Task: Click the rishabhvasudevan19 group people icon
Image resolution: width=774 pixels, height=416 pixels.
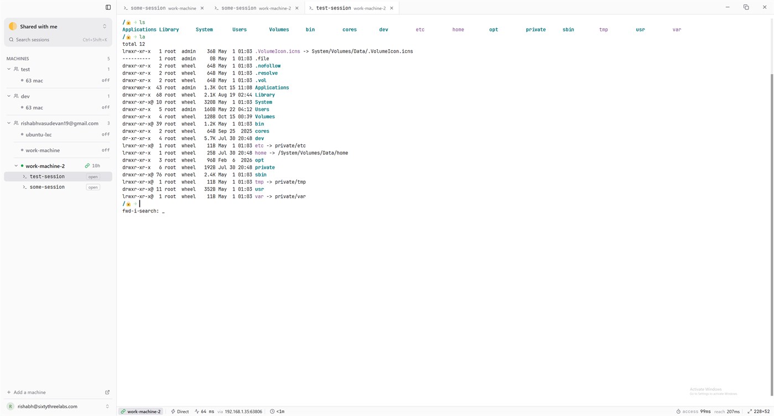Action: click(16, 123)
